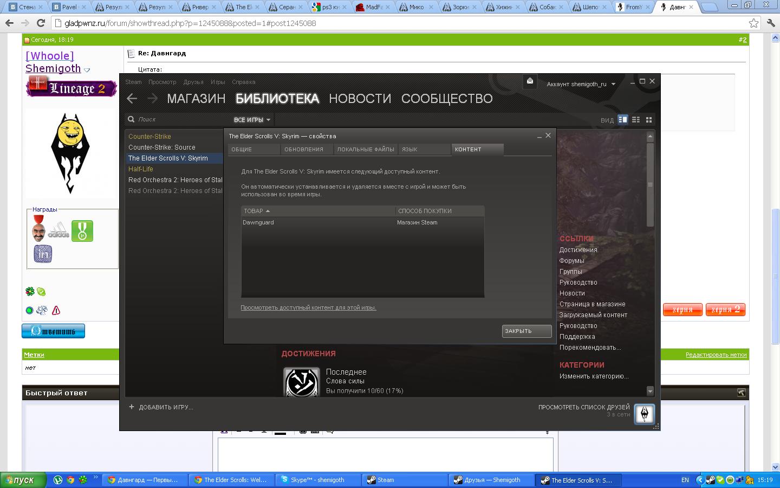
Task: Open the МАГАЗИН section in Steam
Action: pyautogui.click(x=196, y=99)
